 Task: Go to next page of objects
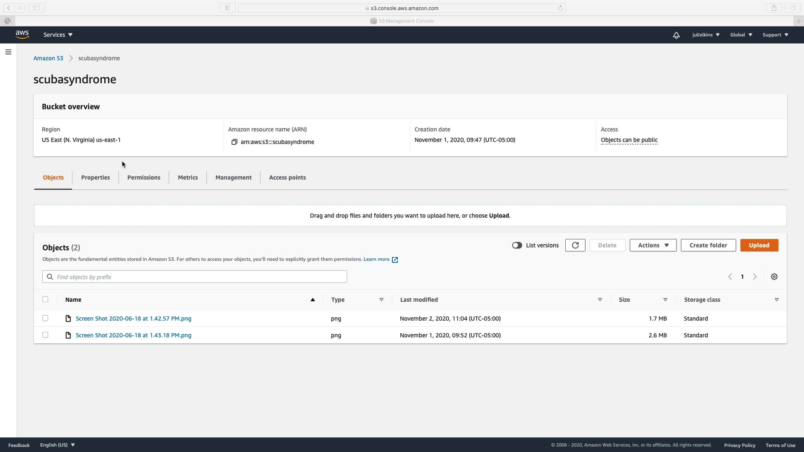[755, 277]
